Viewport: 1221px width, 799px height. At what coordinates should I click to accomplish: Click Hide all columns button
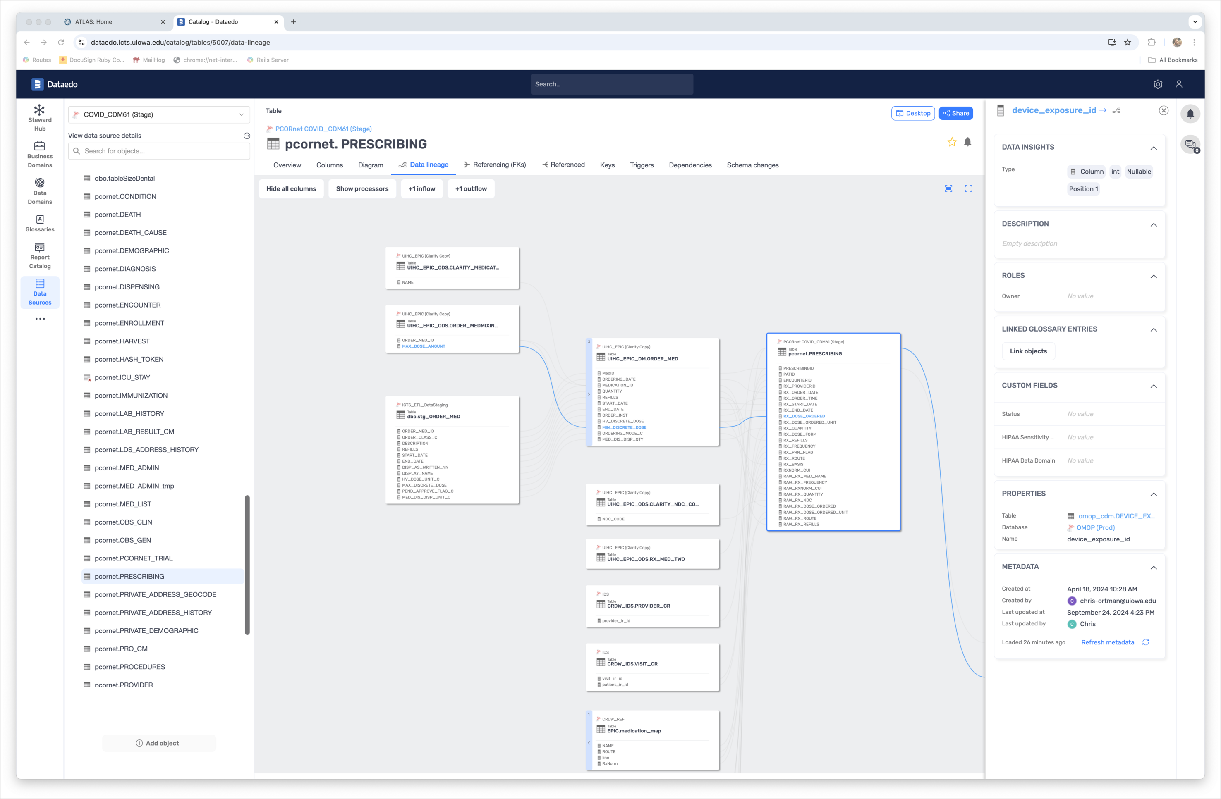(291, 189)
